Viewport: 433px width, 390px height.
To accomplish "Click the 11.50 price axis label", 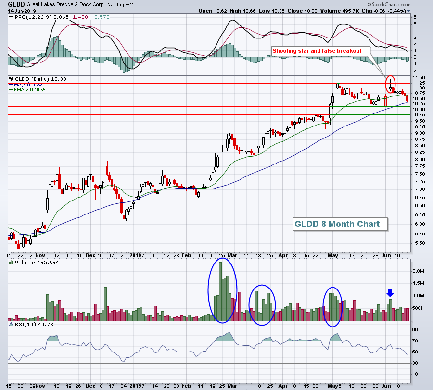I will [x=419, y=78].
